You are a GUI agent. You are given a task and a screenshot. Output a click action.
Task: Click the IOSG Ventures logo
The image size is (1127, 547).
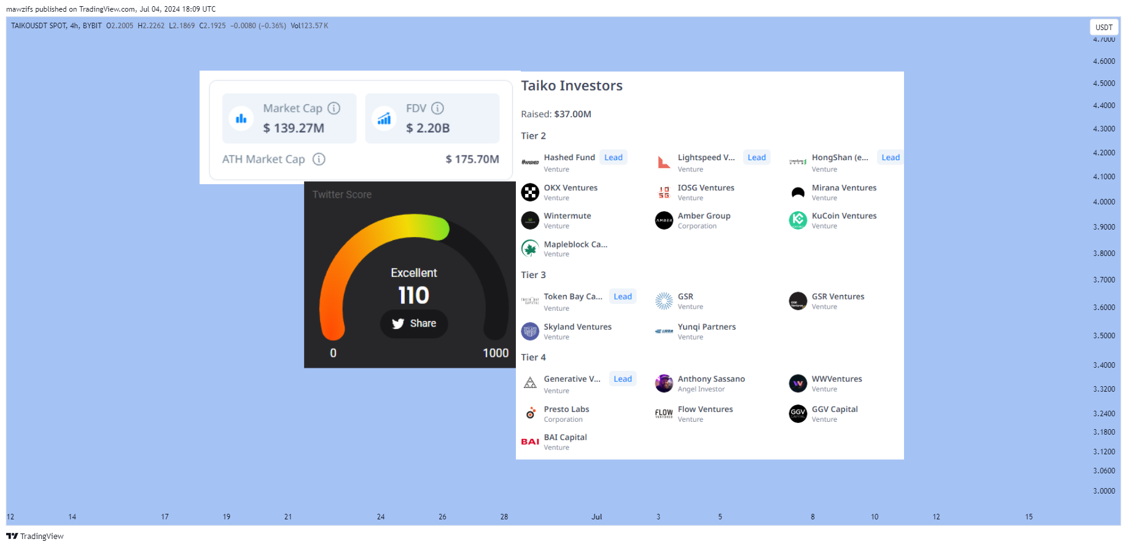tap(664, 192)
